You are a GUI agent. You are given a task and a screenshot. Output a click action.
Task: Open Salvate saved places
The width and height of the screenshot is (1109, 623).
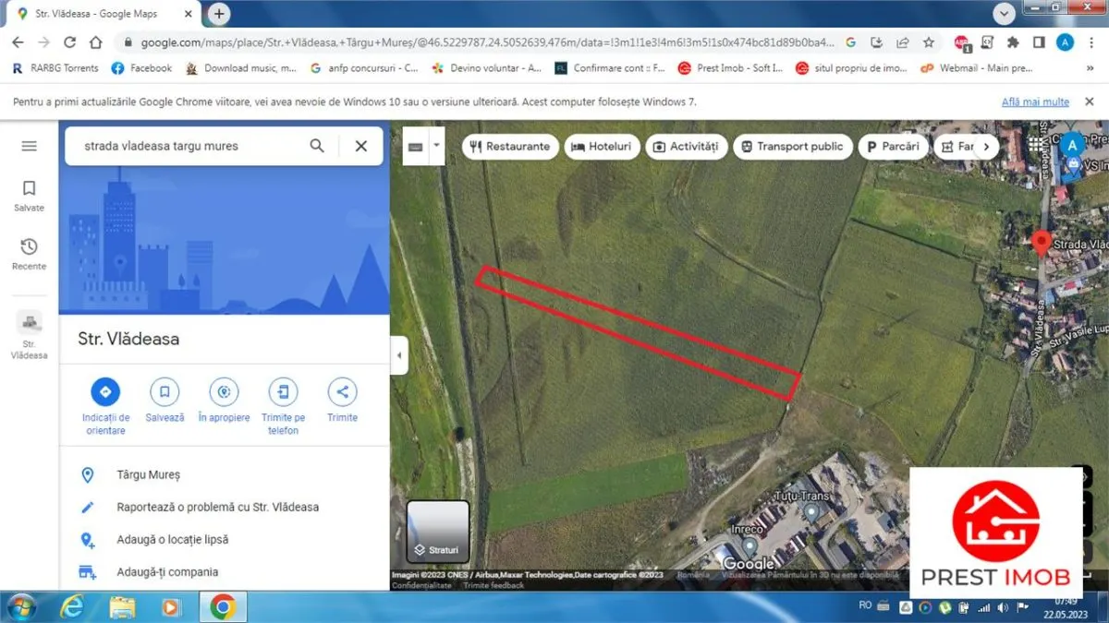point(29,195)
